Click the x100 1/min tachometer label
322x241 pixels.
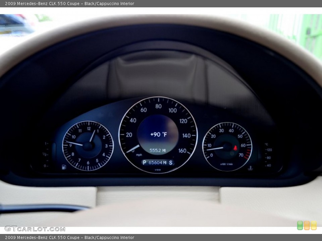pyautogui.click(x=226, y=164)
